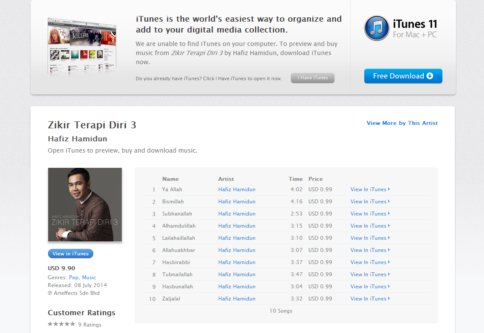Select the Lailahaillallah song title
This screenshot has height=333, width=484.
coord(178,238)
